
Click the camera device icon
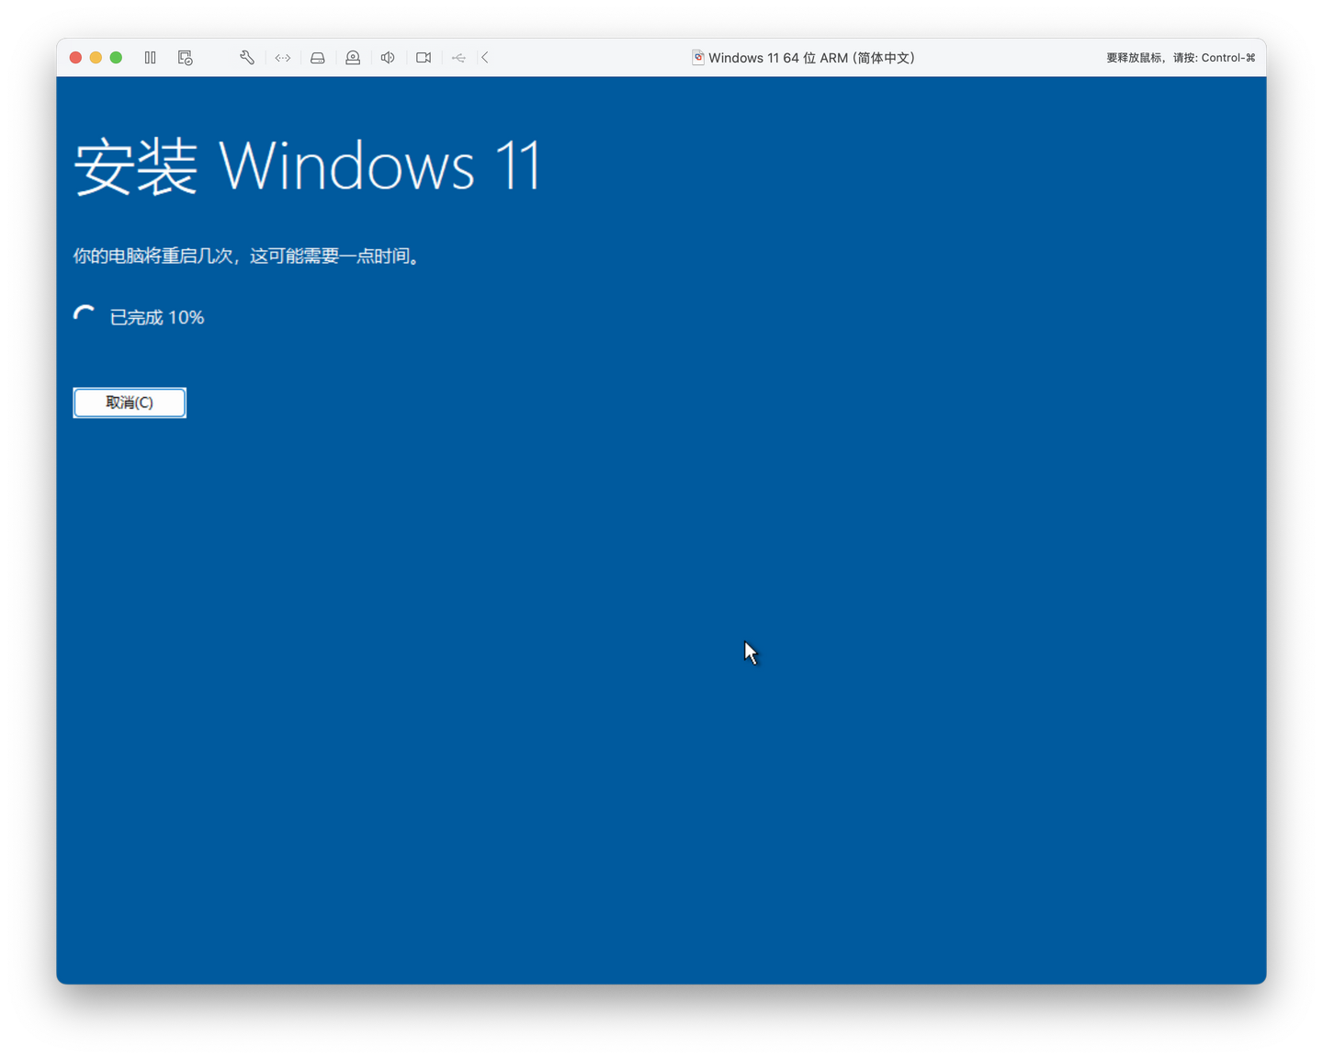424,58
